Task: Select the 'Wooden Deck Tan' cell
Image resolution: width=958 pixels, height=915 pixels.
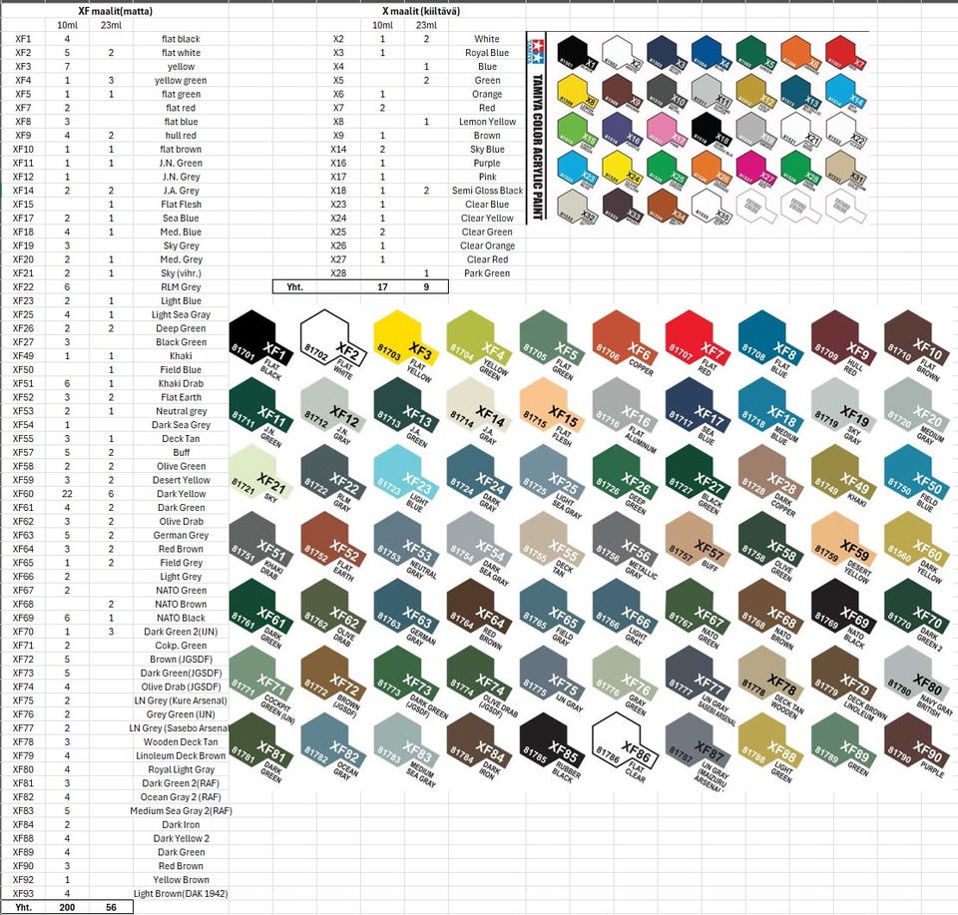Action: point(181,742)
